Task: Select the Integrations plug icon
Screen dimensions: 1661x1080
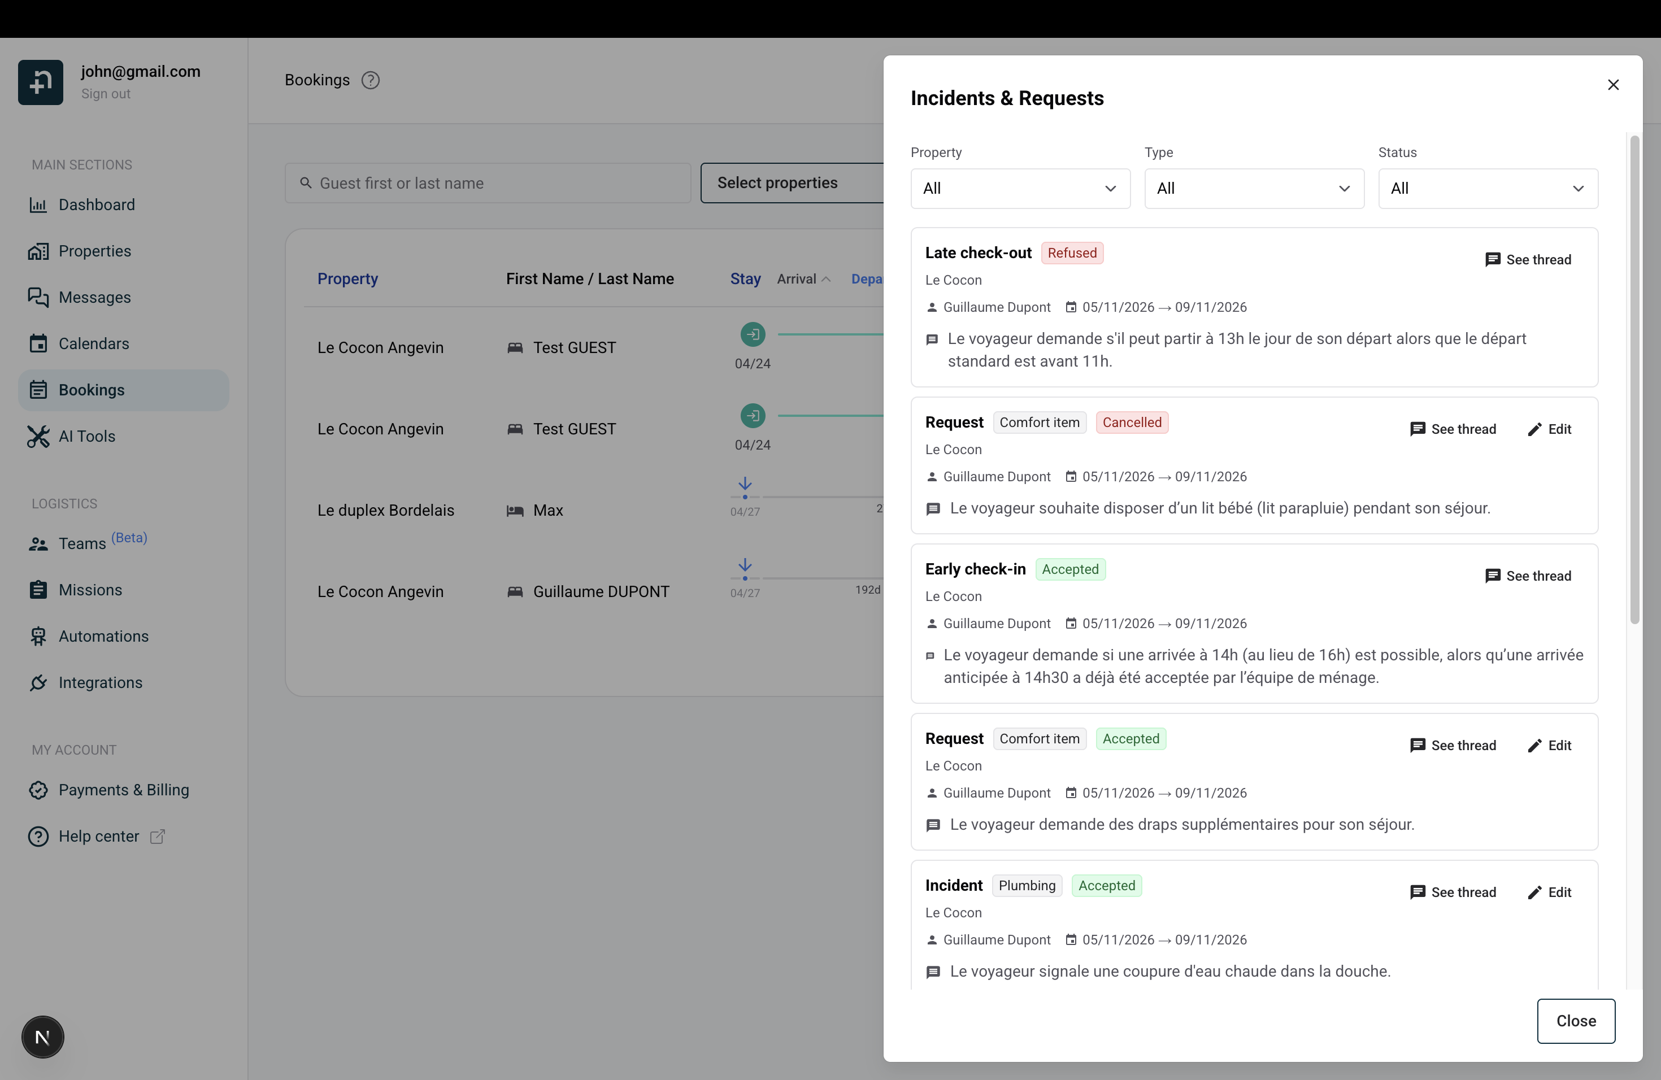Action: 38,682
